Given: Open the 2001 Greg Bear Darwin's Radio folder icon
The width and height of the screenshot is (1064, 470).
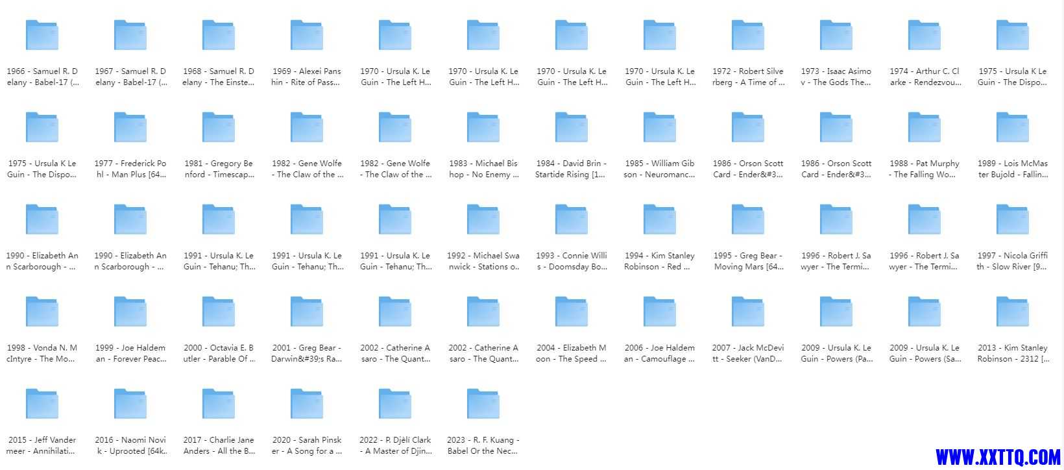Looking at the screenshot, I should 307,312.
